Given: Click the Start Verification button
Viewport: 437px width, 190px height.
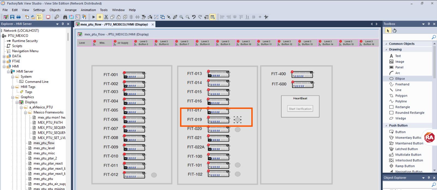Looking at the screenshot, I should [x=300, y=109].
